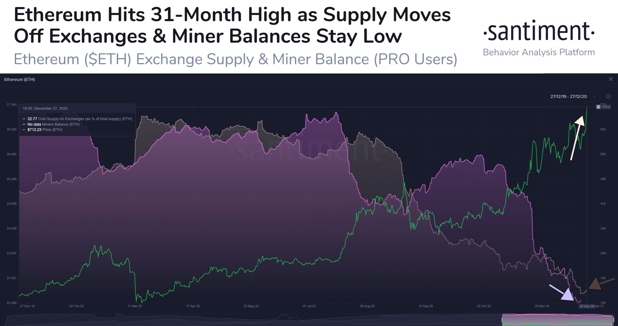
Task: Select the Ethereum (ETH) header tab
Action: (x=19, y=79)
